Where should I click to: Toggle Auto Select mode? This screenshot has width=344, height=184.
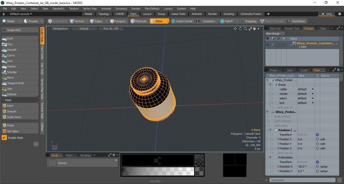pyautogui.click(x=58, y=21)
